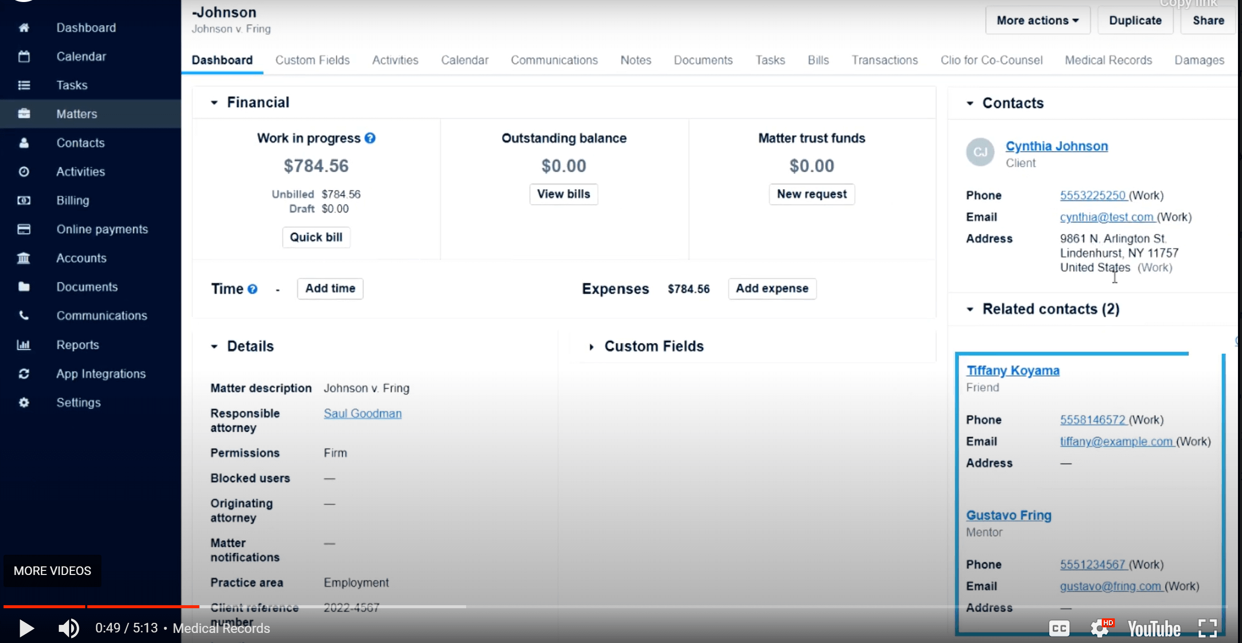Collapse the Financial section
Image resolution: width=1242 pixels, height=643 pixels.
(x=214, y=103)
